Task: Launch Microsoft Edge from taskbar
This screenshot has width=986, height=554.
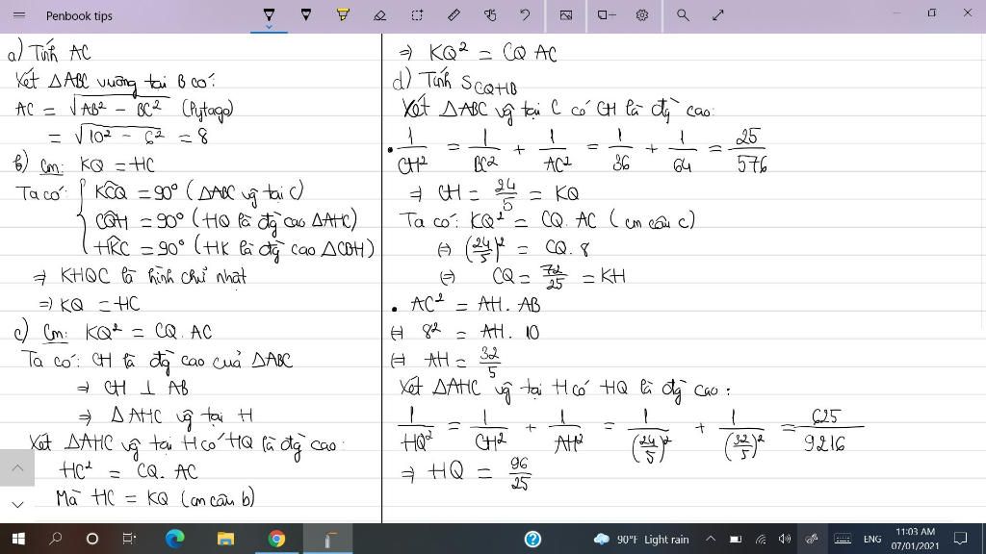Action: tap(175, 539)
